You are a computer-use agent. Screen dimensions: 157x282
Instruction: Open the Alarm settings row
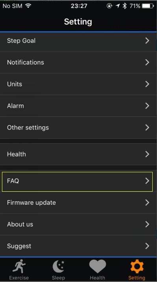[x=78, y=106]
